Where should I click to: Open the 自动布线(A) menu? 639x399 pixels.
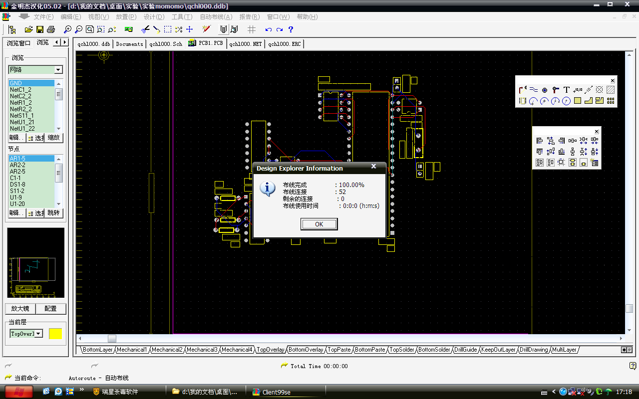(216, 16)
